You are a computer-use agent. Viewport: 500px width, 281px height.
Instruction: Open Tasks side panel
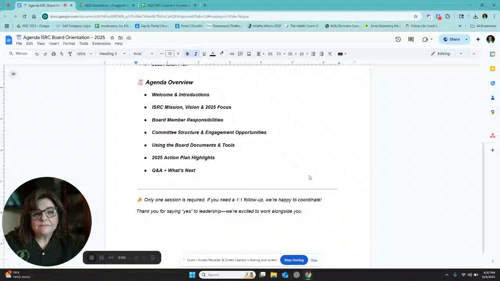(493, 83)
